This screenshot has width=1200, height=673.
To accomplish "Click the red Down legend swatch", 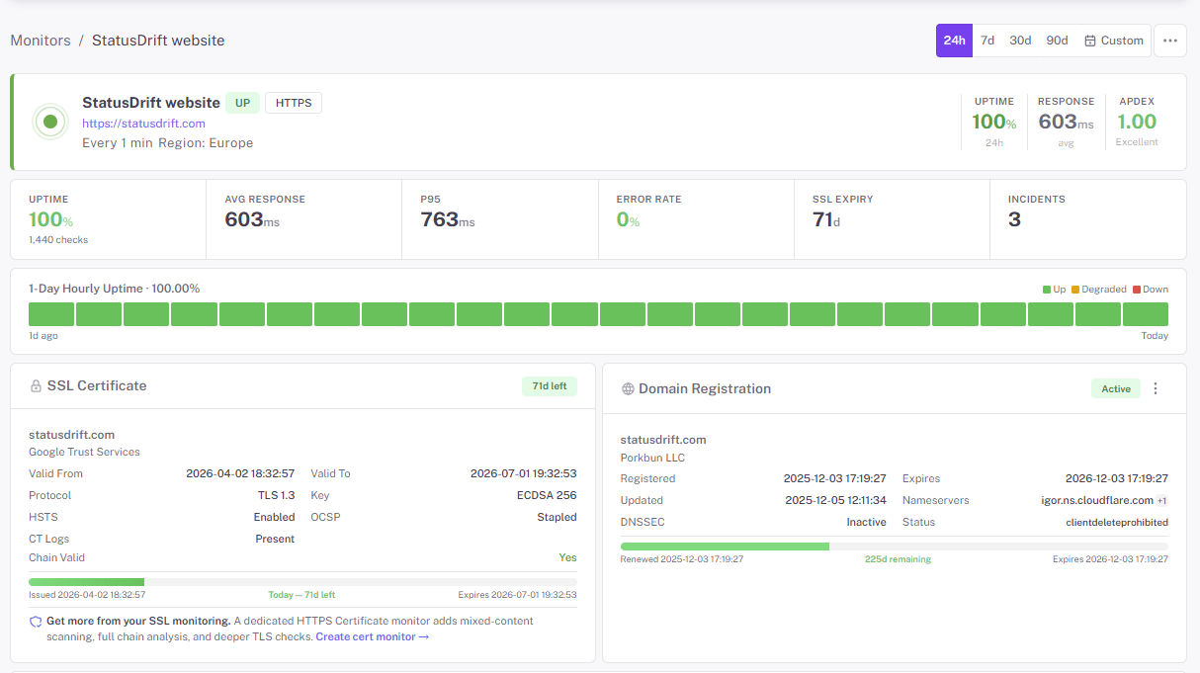I will point(1137,290).
